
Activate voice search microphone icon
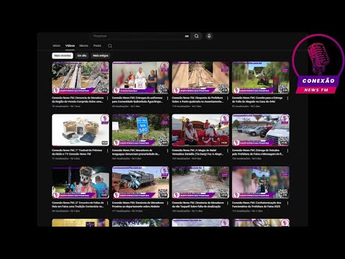pyautogui.click(x=209, y=36)
